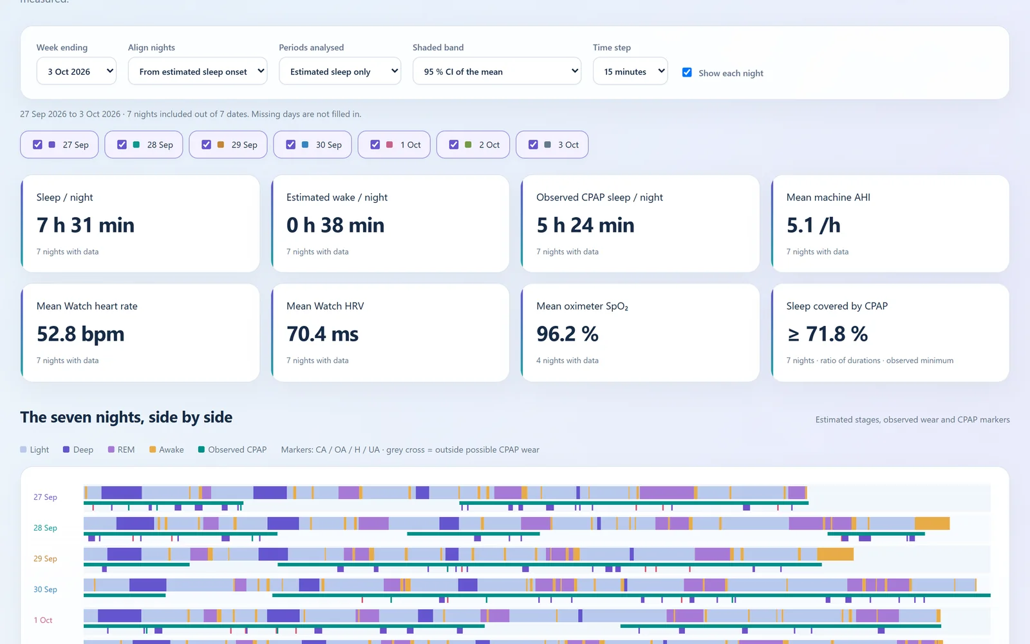The height and width of the screenshot is (644, 1030).
Task: Click the Observed CPAP legend swatch
Action: pos(201,450)
